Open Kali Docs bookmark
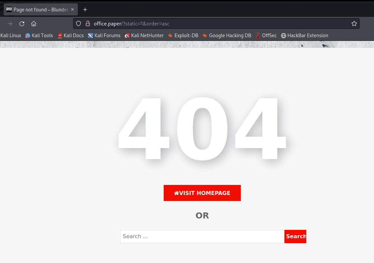This screenshot has height=263, width=374. [x=70, y=36]
